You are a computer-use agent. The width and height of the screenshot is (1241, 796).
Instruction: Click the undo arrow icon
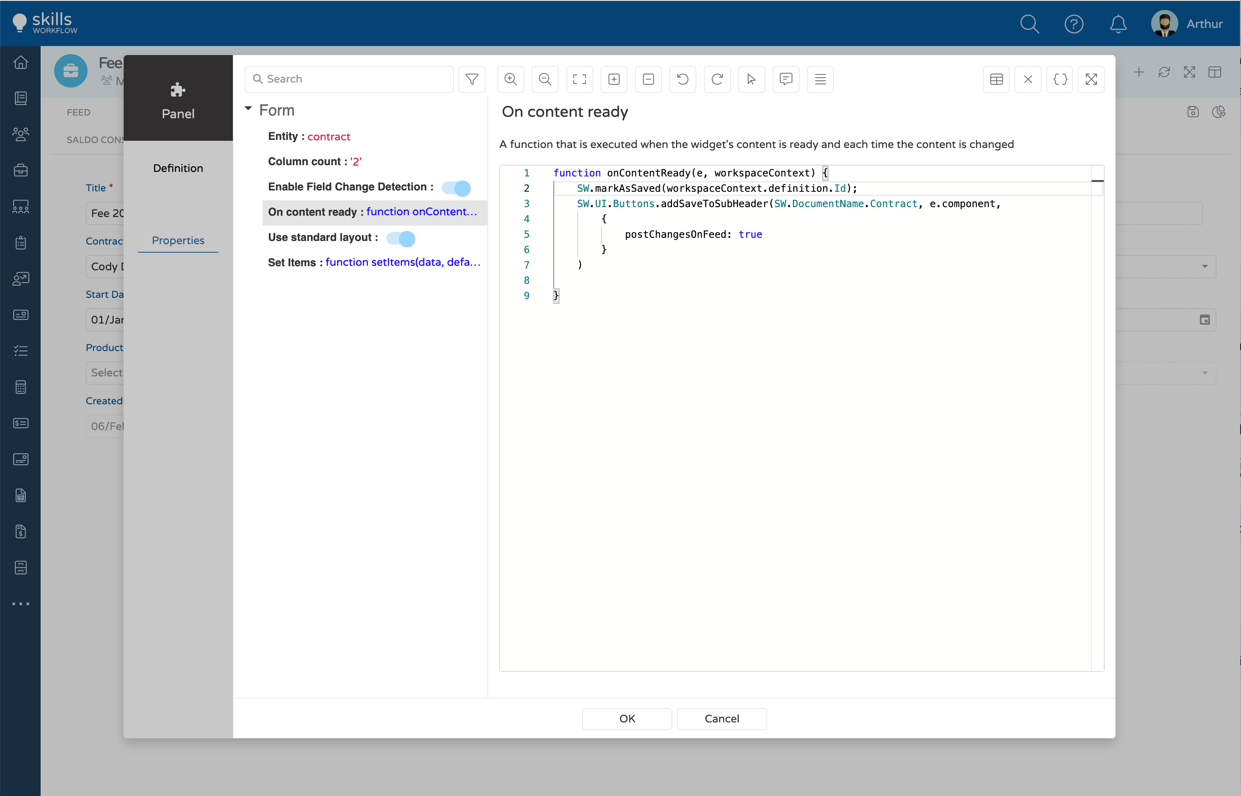[x=682, y=79]
